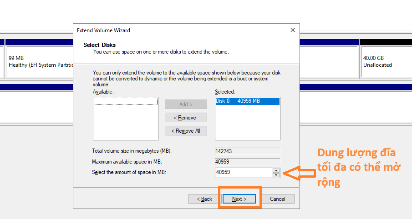The width and height of the screenshot is (412, 219).
Task: Click the Extend Volume Wizard title bar
Action: click(x=182, y=30)
